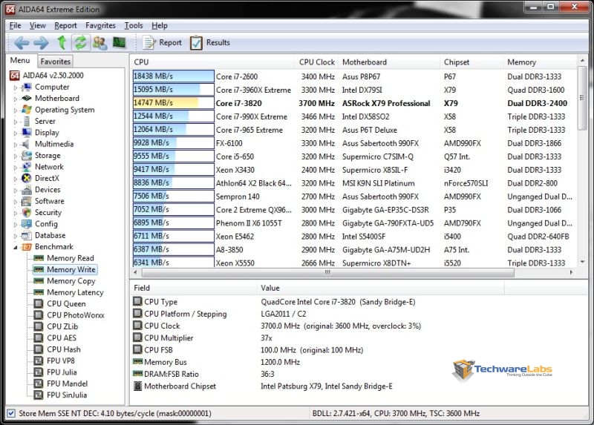Collapse the Benchmark tree node
The image size is (594, 425).
tap(16, 248)
